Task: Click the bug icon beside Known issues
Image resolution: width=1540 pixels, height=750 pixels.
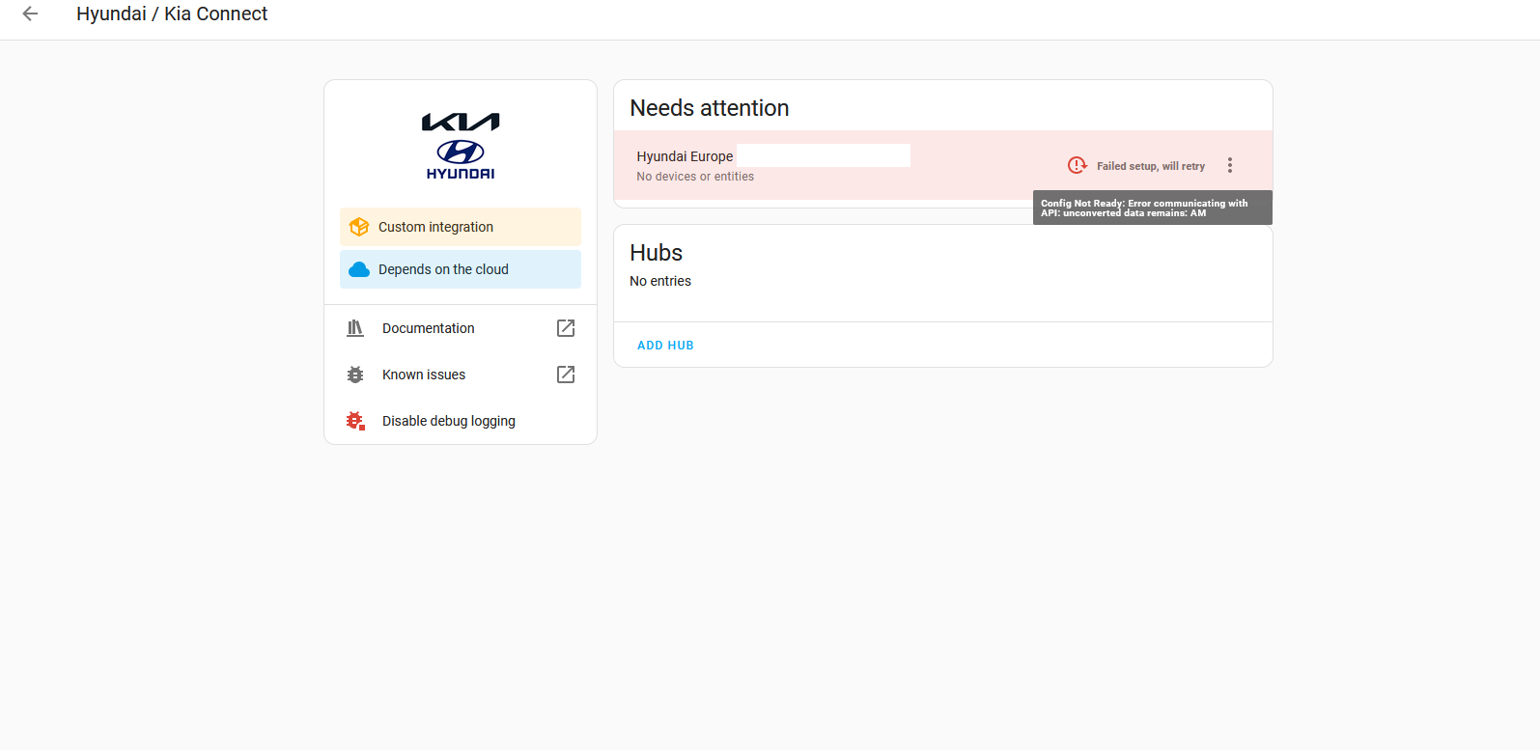Action: pyautogui.click(x=354, y=375)
